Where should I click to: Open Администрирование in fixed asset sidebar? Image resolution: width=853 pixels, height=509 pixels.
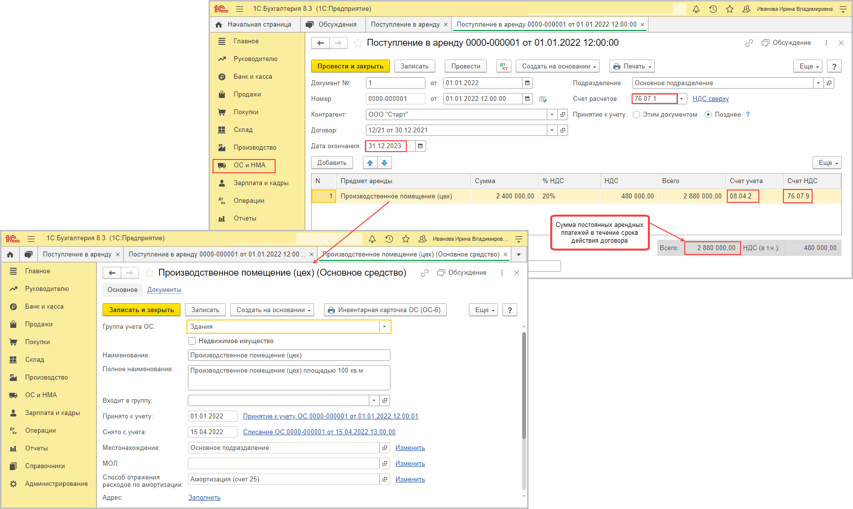point(56,484)
